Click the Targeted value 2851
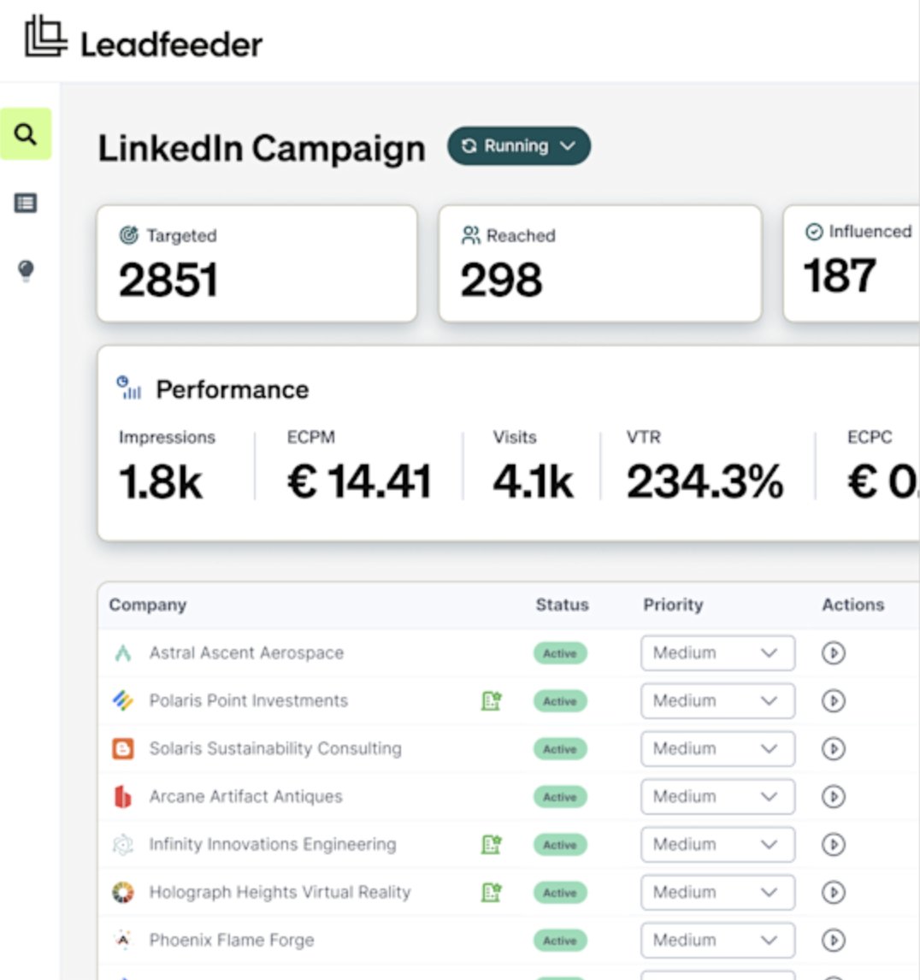This screenshot has height=980, width=920. pos(168,280)
